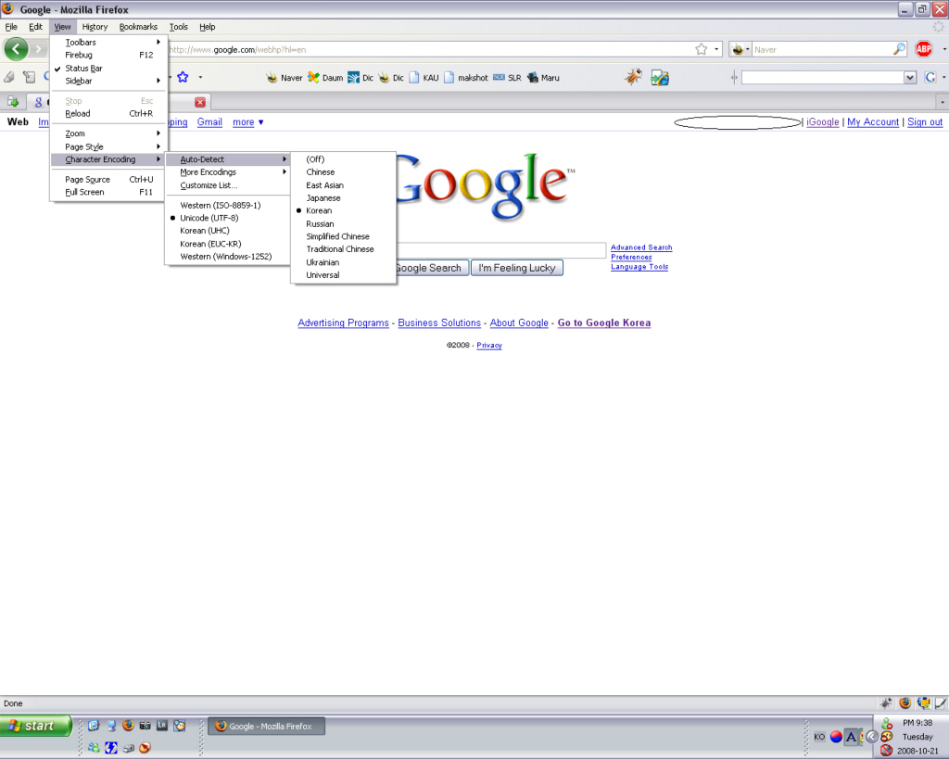Open the Gmail link
This screenshot has height=759, width=949.
click(209, 122)
